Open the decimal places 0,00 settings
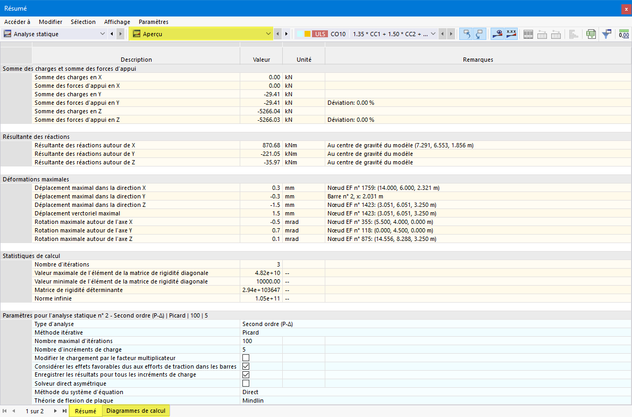 [624, 34]
